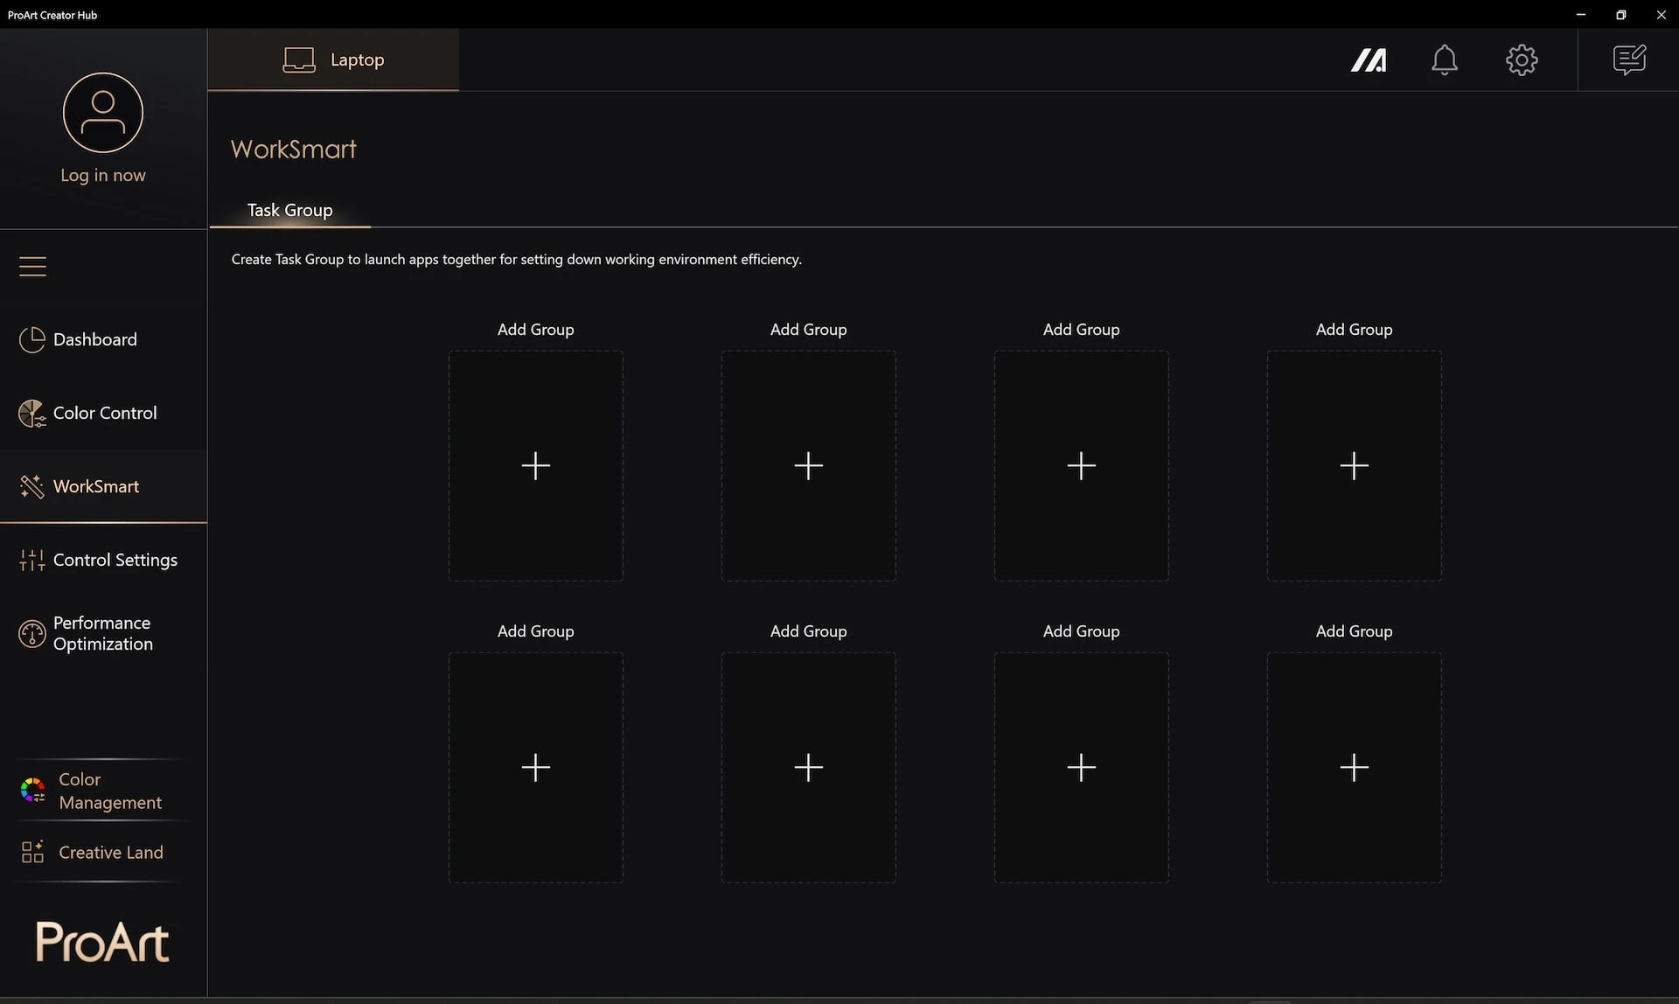Restore down the ProArt Creator Hub window
The image size is (1679, 1004).
tap(1620, 15)
